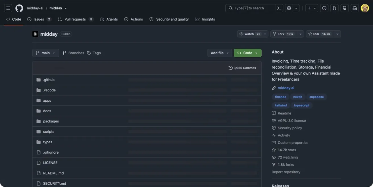Open the packages folder
The image size is (373, 187).
click(x=51, y=121)
